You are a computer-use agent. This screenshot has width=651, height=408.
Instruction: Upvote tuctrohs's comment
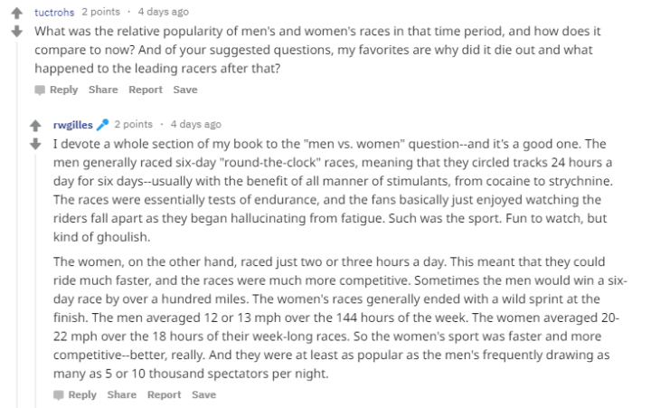(x=15, y=14)
